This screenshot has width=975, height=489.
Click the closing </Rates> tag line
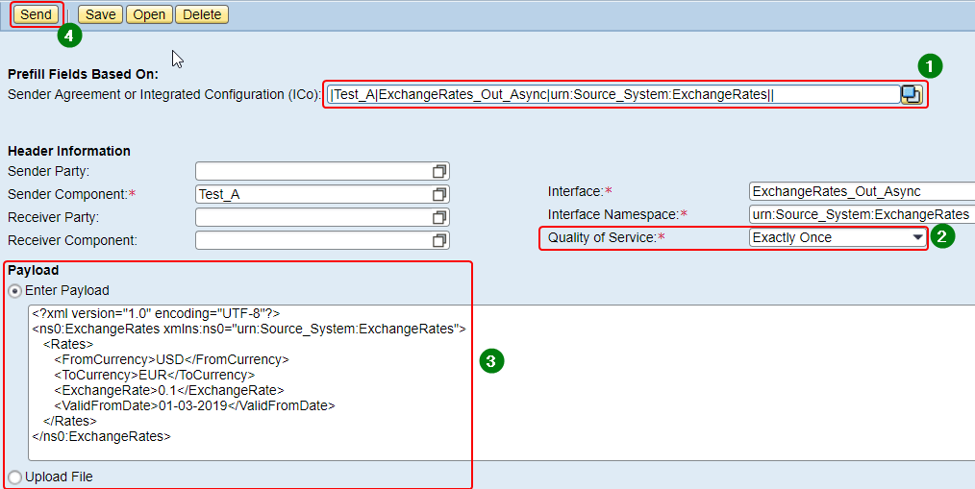pyautogui.click(x=70, y=422)
